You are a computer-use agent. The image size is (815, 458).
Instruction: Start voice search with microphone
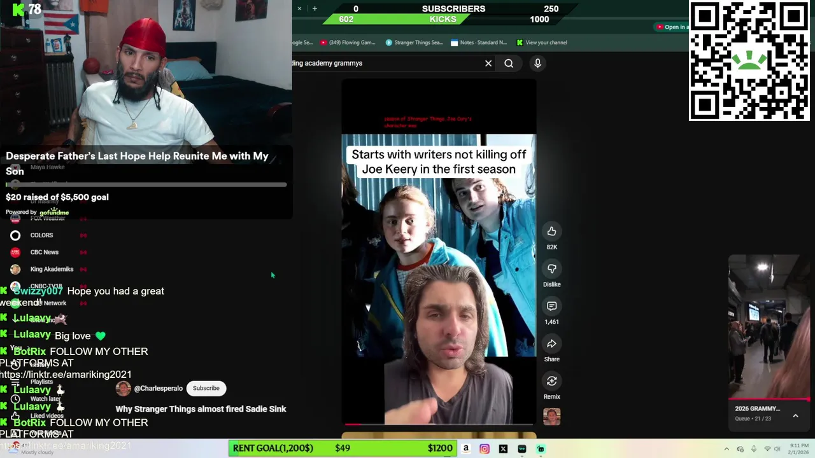coord(537,63)
